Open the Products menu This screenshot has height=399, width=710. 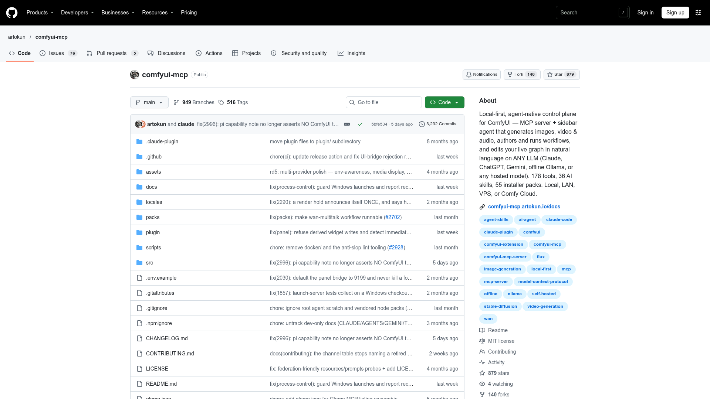click(40, 13)
